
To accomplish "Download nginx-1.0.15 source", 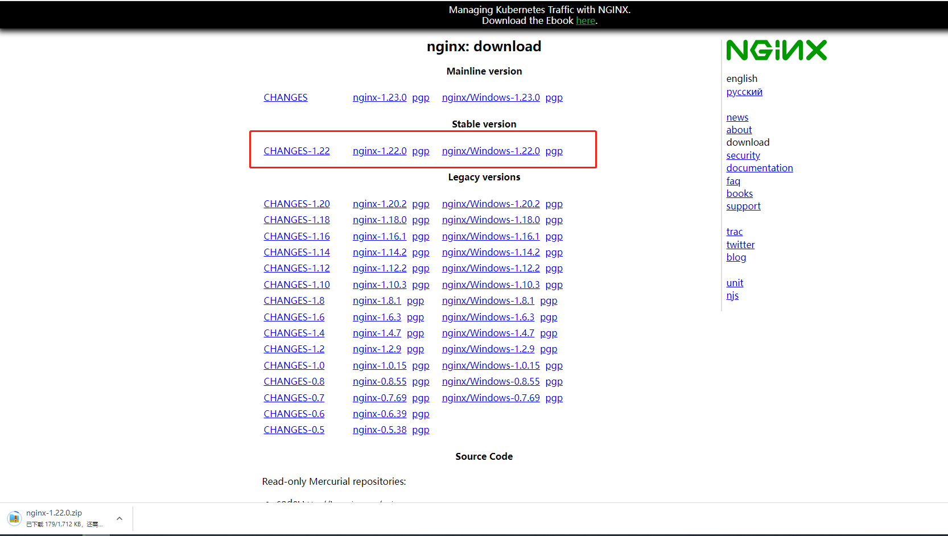I will point(380,365).
